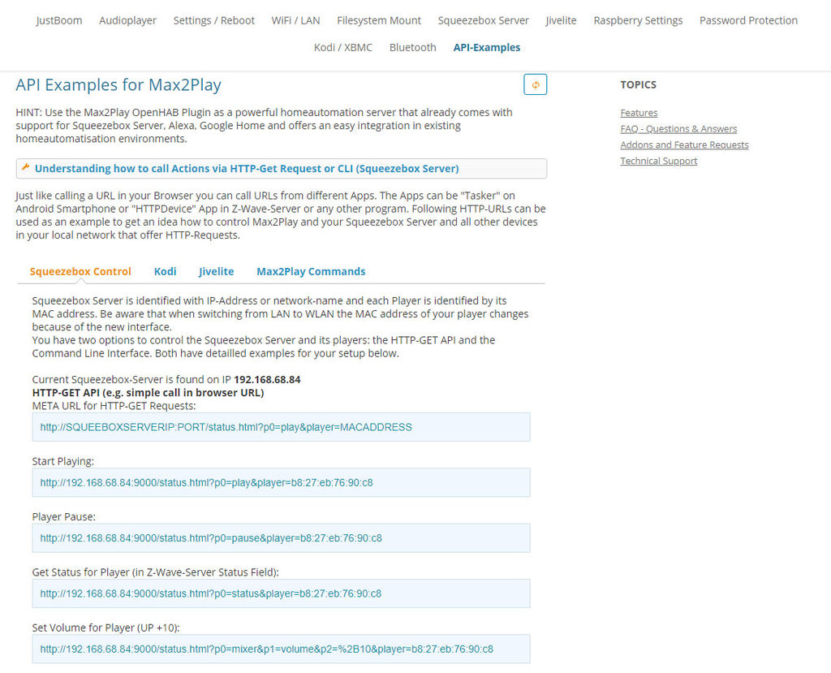Click the Get Status for Player URL field
The height and width of the screenshot is (673, 831).
click(281, 593)
